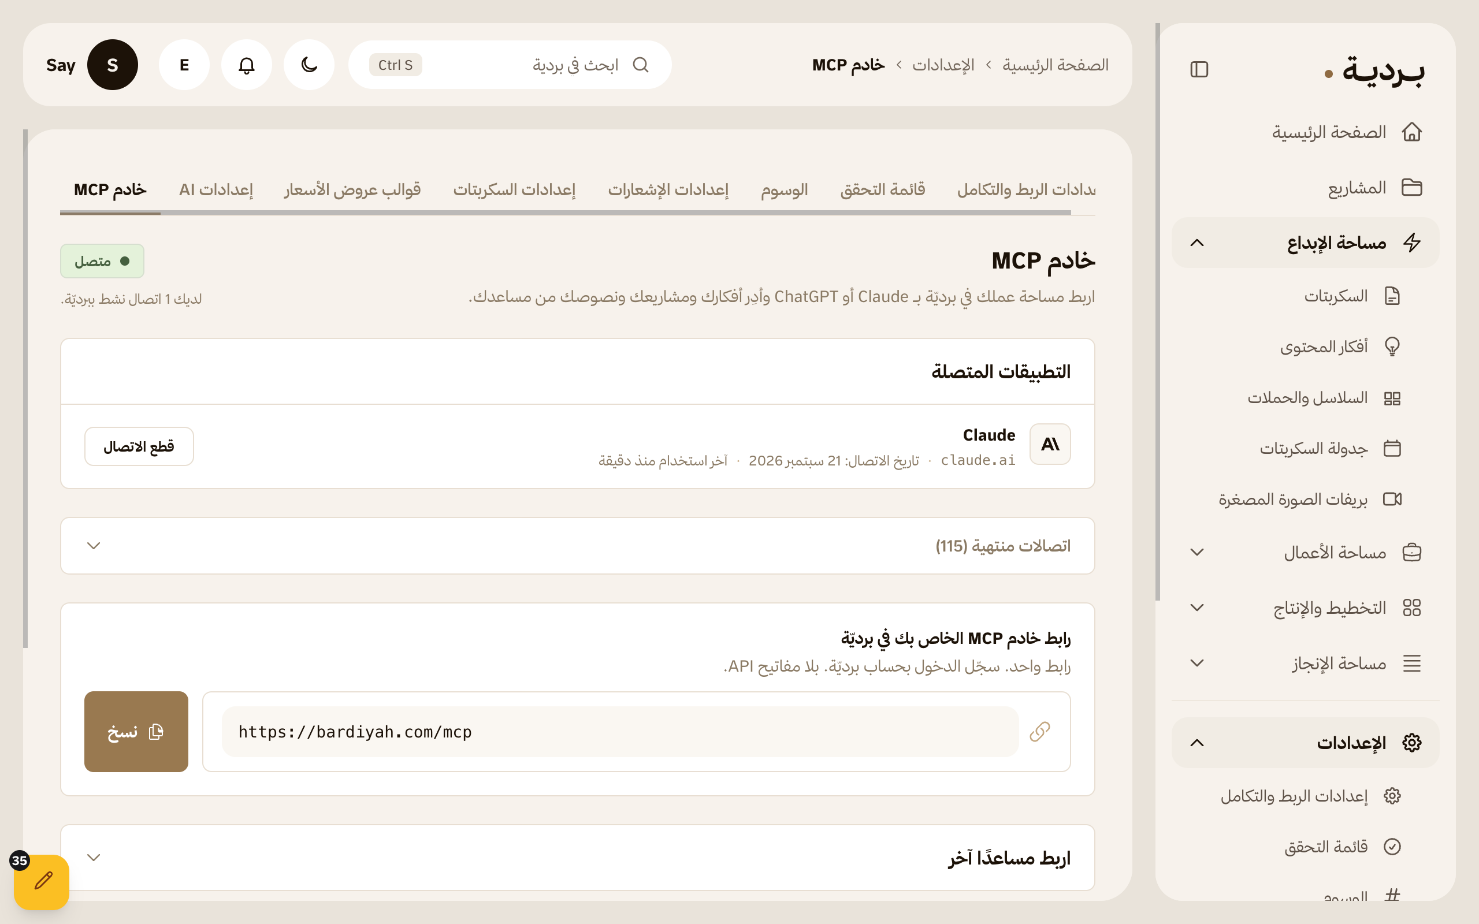Screen dimensions: 1479x924
Task: Click the yellow pencil feedback button
Action: tap(42, 881)
